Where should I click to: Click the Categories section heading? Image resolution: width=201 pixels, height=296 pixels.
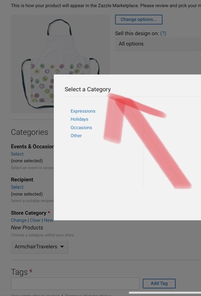click(30, 132)
